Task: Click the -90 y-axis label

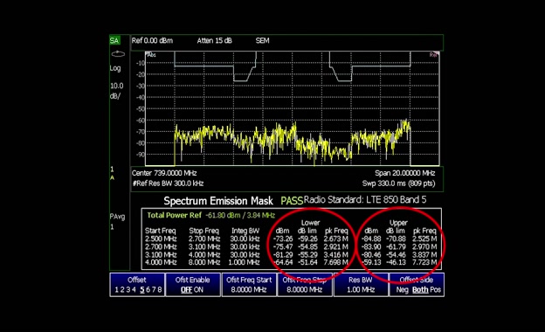Action: (141, 155)
